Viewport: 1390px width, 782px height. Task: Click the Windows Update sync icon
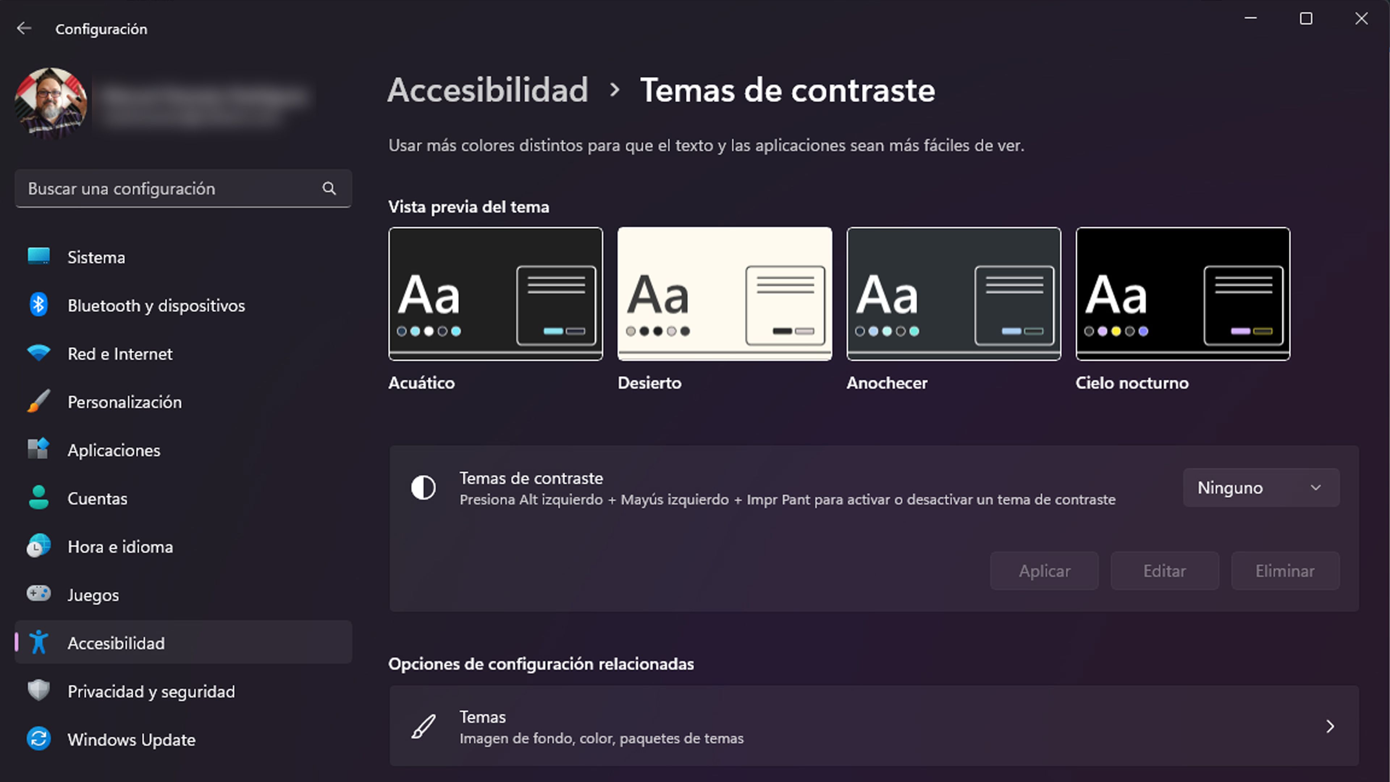tap(38, 739)
